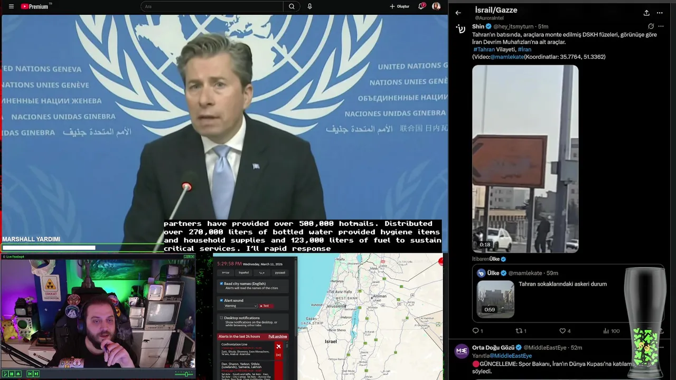Play the Tehran street video thumbnail
676x380 pixels.
click(525, 159)
